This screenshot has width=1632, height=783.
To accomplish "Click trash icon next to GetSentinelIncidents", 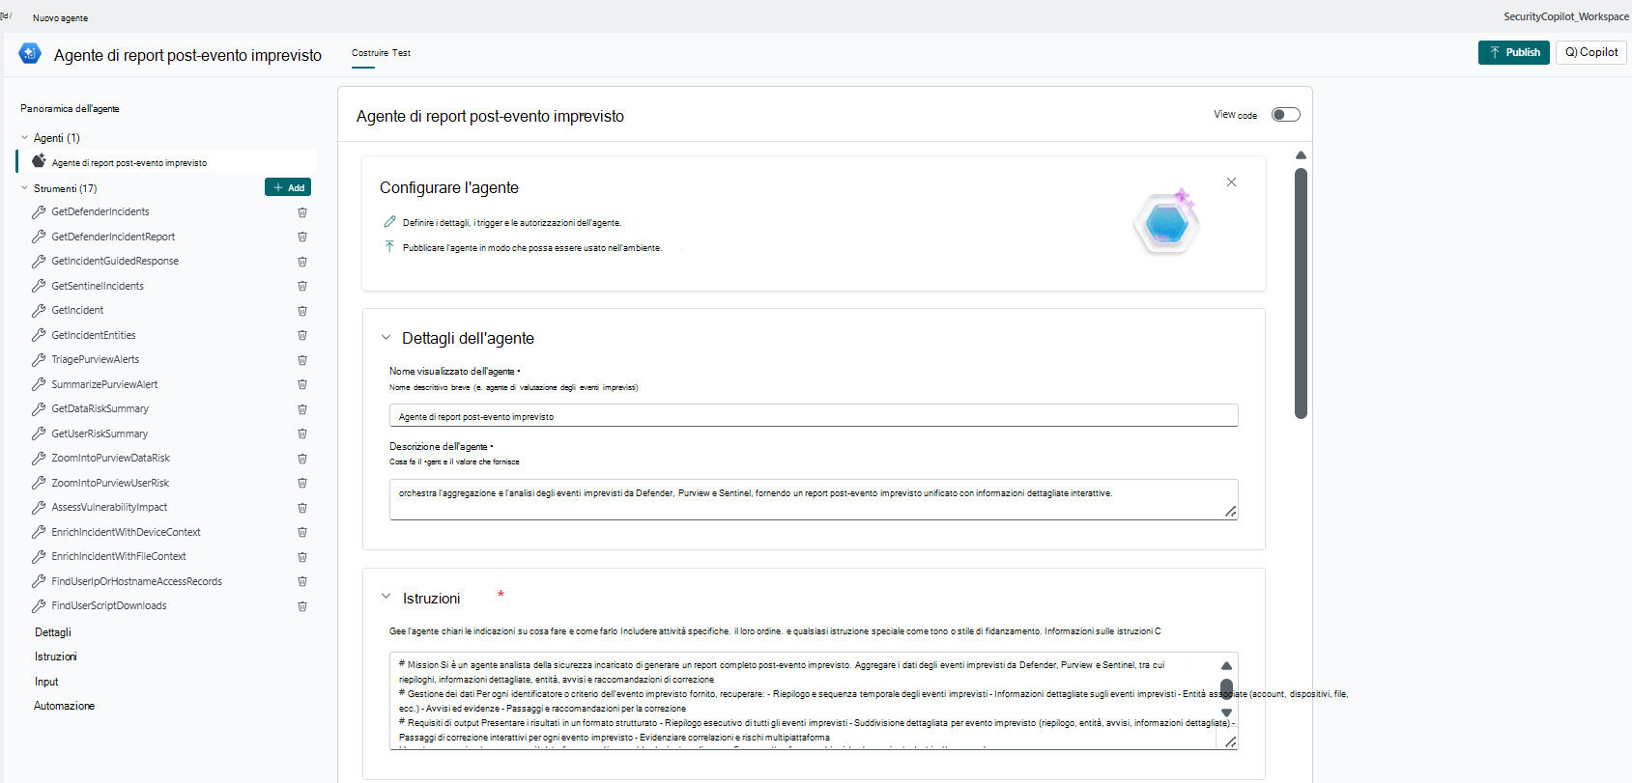I will click(302, 286).
